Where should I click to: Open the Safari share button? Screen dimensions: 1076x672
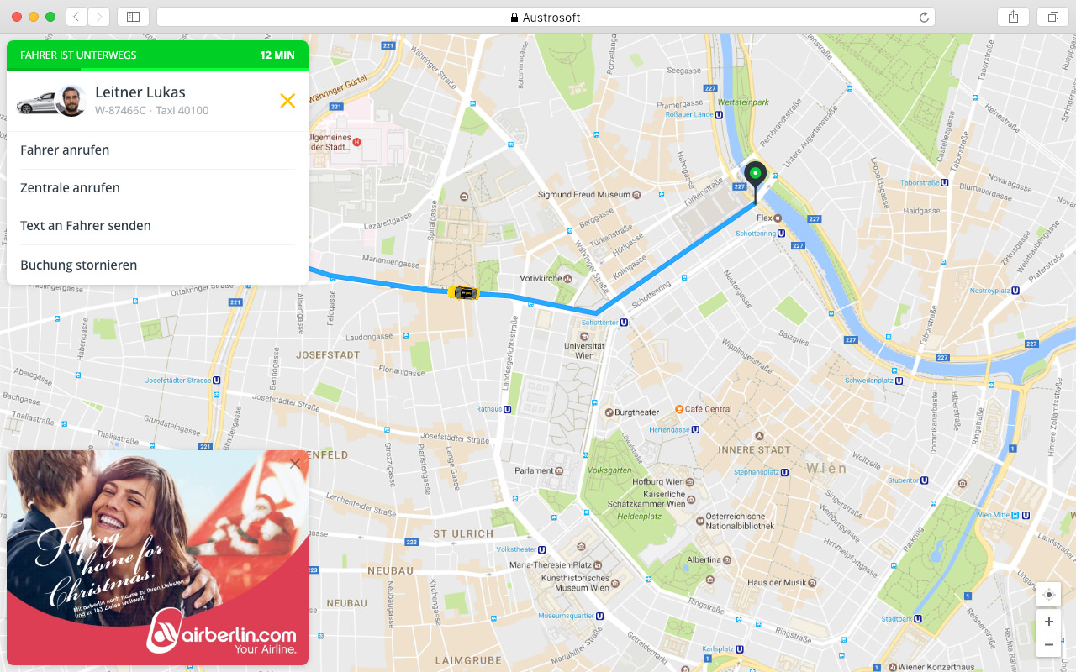pos(1013,17)
